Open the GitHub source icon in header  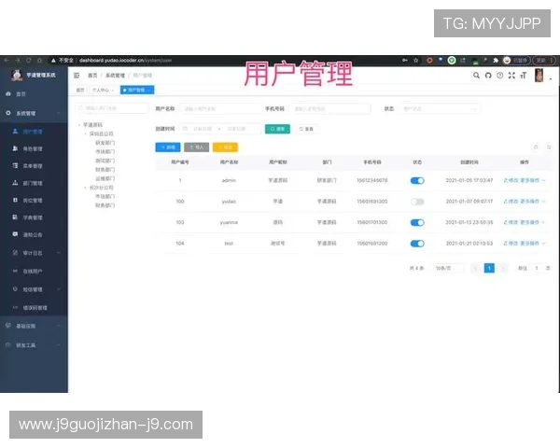[488, 76]
